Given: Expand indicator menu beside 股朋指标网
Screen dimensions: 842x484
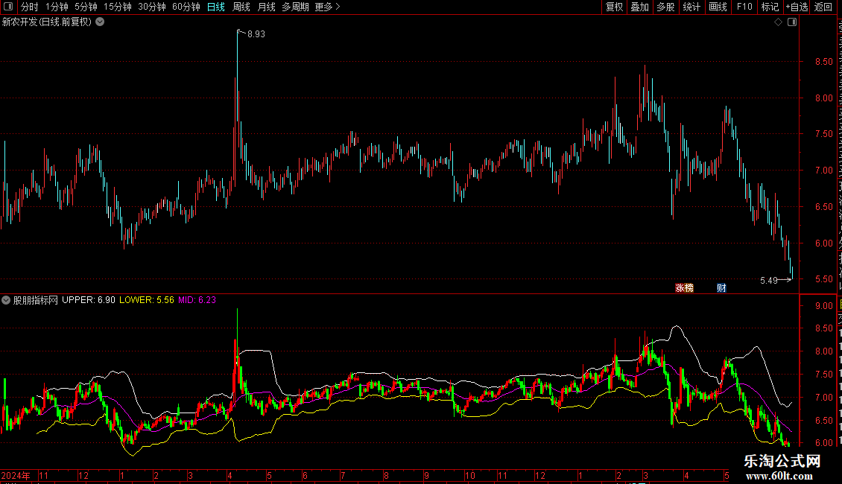Looking at the screenshot, I should pos(6,300).
